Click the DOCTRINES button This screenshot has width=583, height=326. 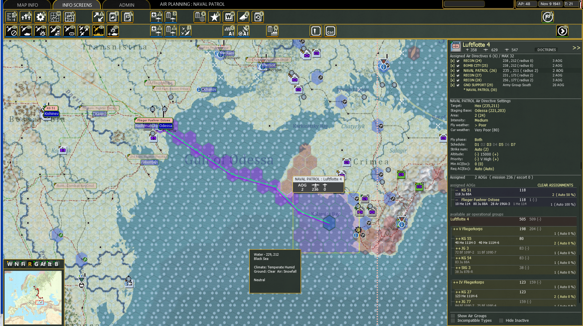point(546,50)
